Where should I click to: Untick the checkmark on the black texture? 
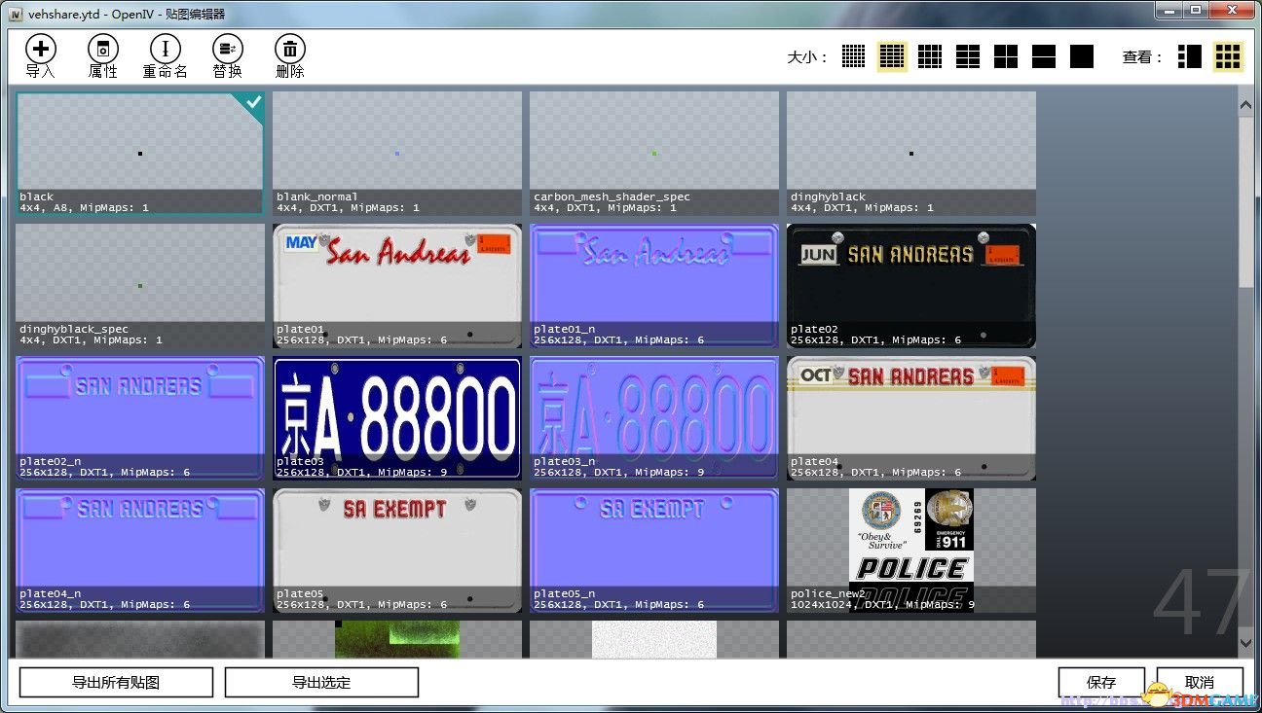pos(252,101)
